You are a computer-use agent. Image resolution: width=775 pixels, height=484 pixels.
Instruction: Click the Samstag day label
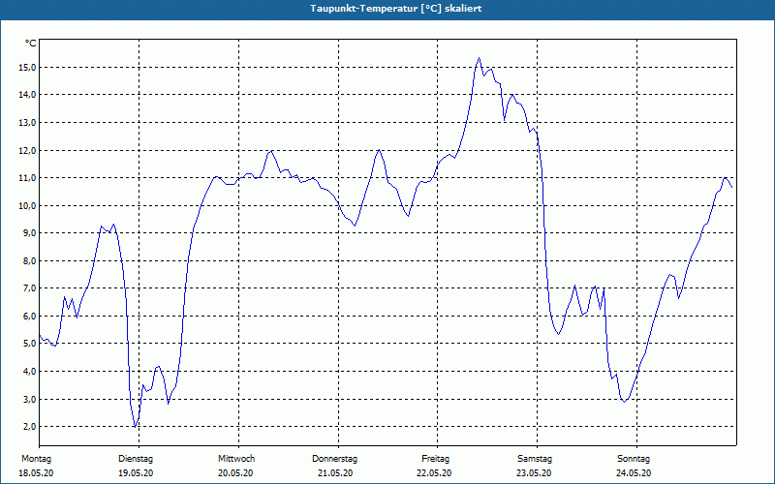coord(535,459)
